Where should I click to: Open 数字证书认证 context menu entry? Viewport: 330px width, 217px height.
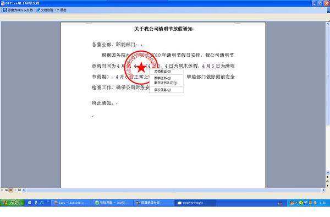click(x=166, y=83)
